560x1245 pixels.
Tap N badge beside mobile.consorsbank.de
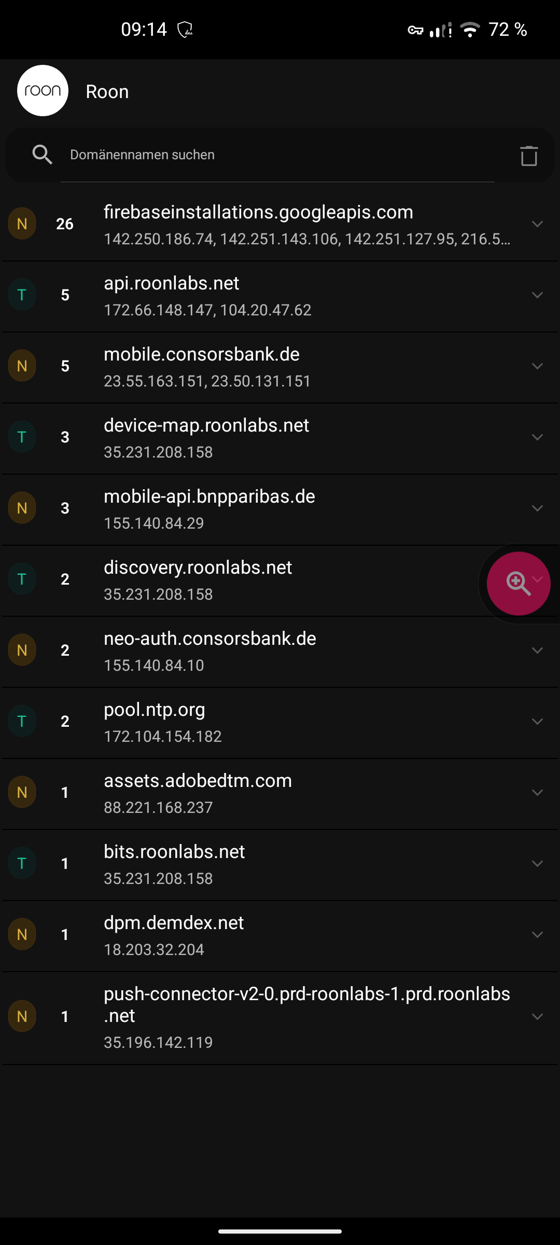click(x=22, y=366)
